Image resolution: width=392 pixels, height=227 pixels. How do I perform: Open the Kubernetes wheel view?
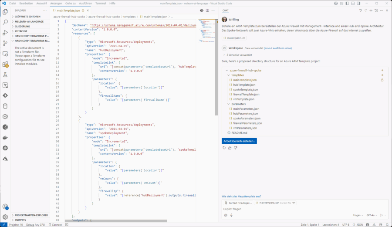click(x=5, y=148)
